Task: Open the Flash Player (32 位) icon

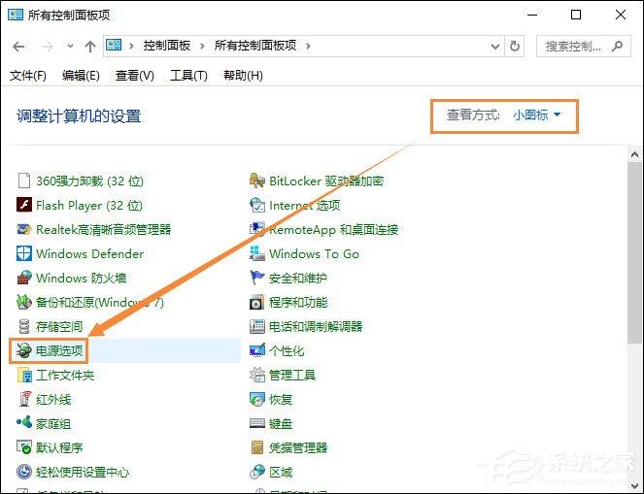Action: [24, 205]
